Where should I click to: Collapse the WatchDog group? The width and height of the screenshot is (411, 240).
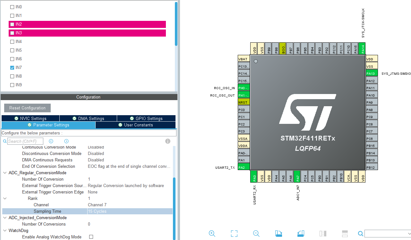pos(5,230)
